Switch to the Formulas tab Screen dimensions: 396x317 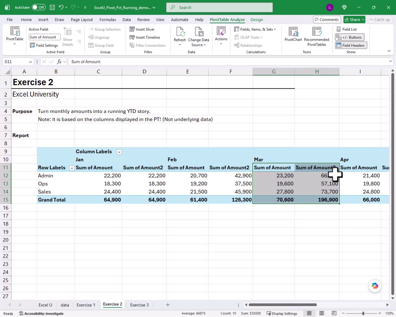(108, 19)
